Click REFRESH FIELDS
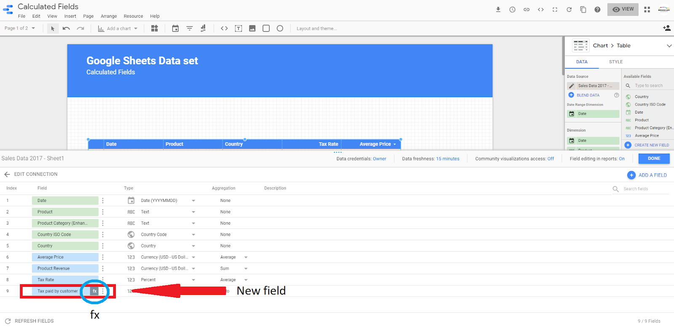The image size is (674, 329). [29, 321]
